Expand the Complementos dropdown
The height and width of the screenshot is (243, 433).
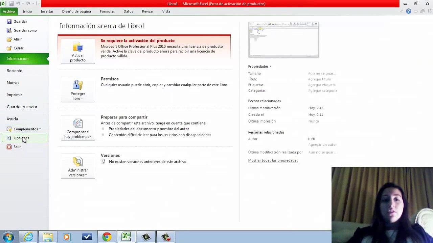tap(24, 129)
